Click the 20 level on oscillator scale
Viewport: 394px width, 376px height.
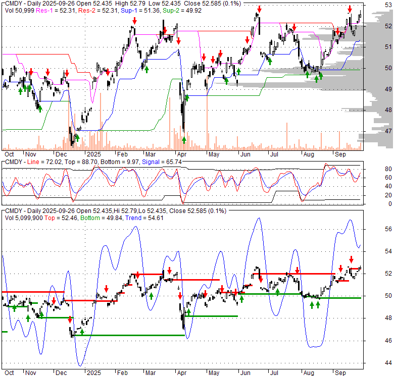pyautogui.click(x=388, y=195)
